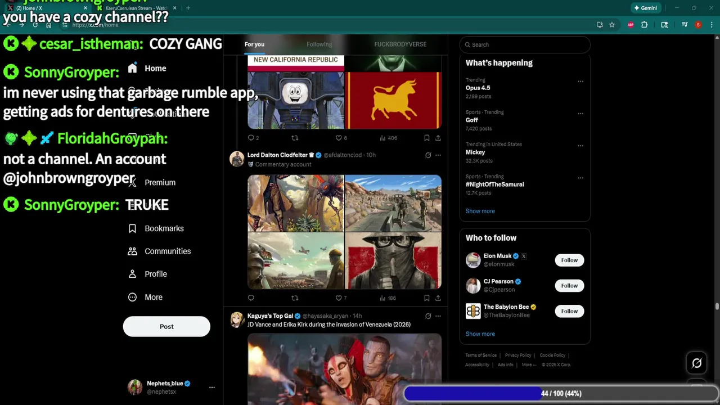Bookmark Lord Dalton Clodfelter's post
720x405 pixels.
click(427, 298)
